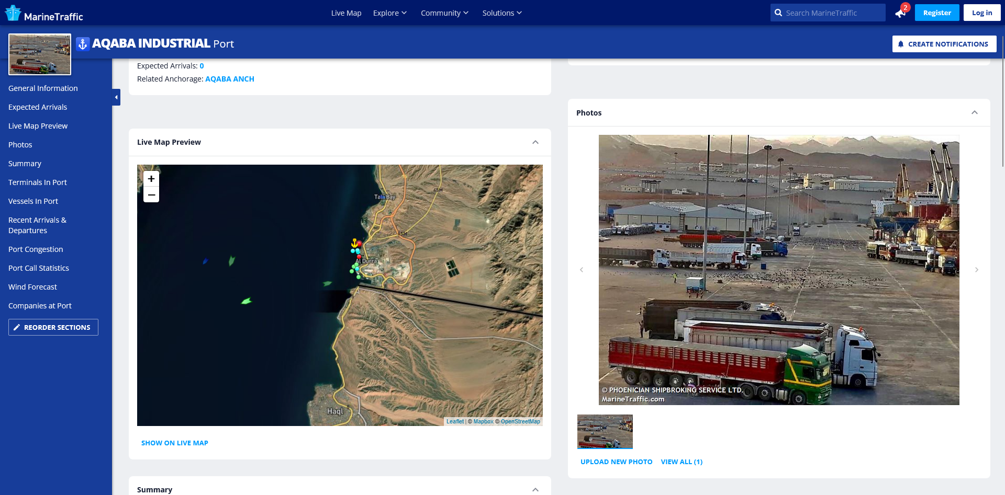Jump to Recent Arrivals & Departures

click(37, 225)
